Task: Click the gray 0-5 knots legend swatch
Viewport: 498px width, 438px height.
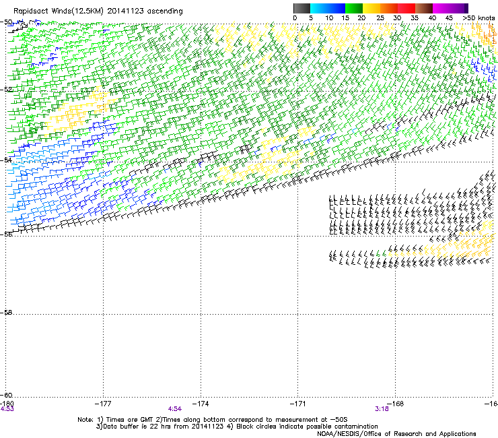Action: [301, 8]
